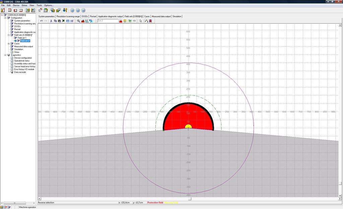
Task: Collapse the Diagnostics tree node
Action: click(5, 55)
